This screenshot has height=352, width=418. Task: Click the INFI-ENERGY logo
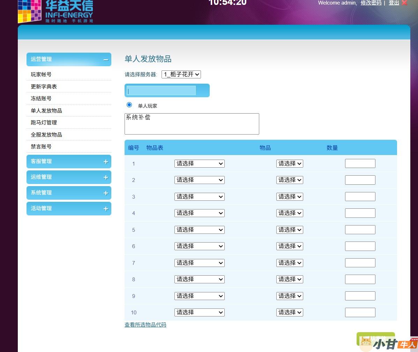pyautogui.click(x=55, y=11)
